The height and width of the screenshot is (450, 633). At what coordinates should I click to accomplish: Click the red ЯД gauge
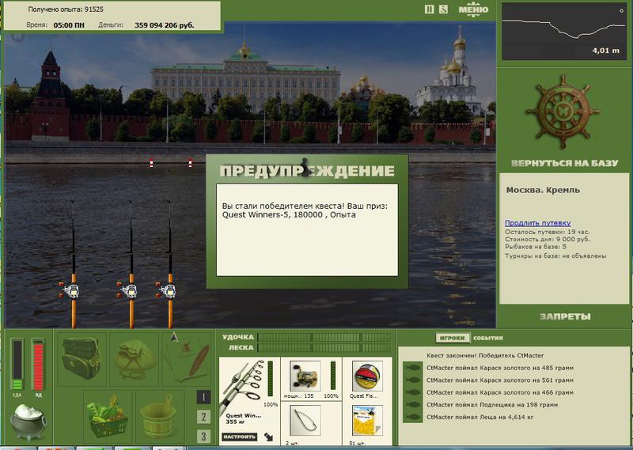tap(38, 365)
